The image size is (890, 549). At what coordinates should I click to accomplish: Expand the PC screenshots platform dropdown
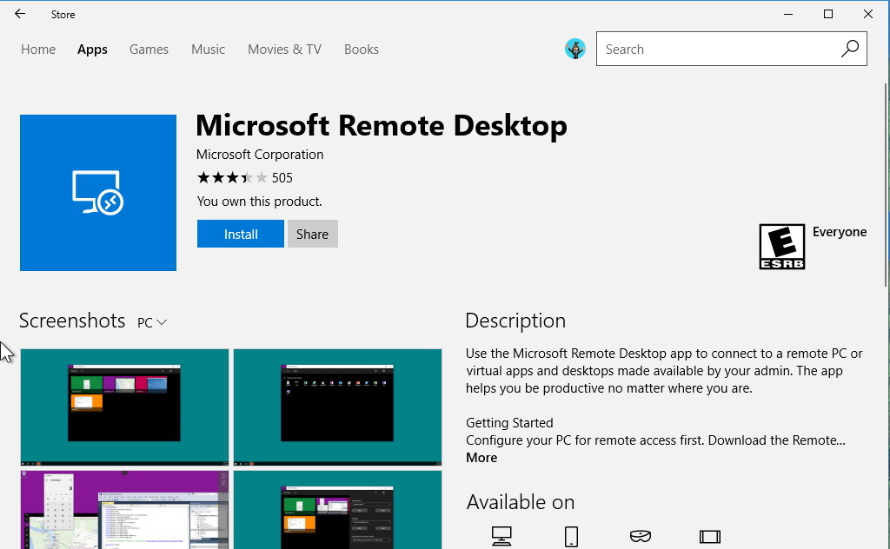click(x=152, y=323)
